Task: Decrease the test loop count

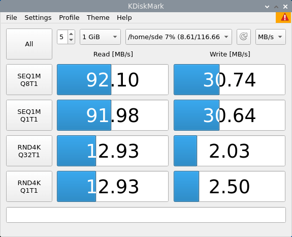Action: coord(71,40)
